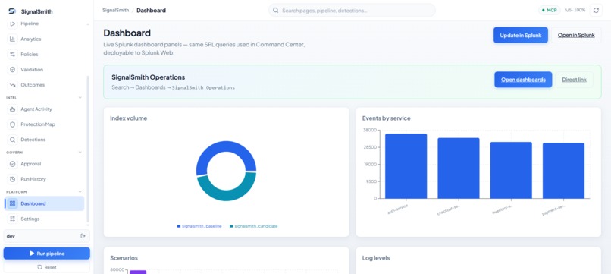Click the 'Scenarios' panel title
The width and height of the screenshot is (611, 274).
point(124,258)
